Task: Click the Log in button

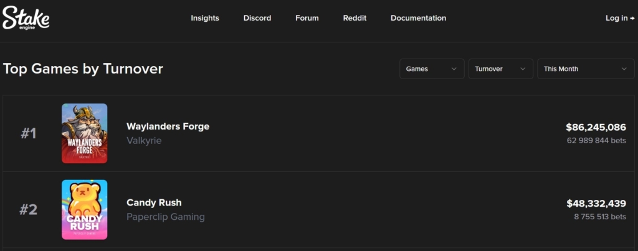Action: [x=619, y=18]
